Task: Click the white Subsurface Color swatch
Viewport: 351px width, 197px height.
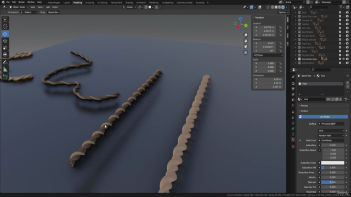Action: click(333, 163)
